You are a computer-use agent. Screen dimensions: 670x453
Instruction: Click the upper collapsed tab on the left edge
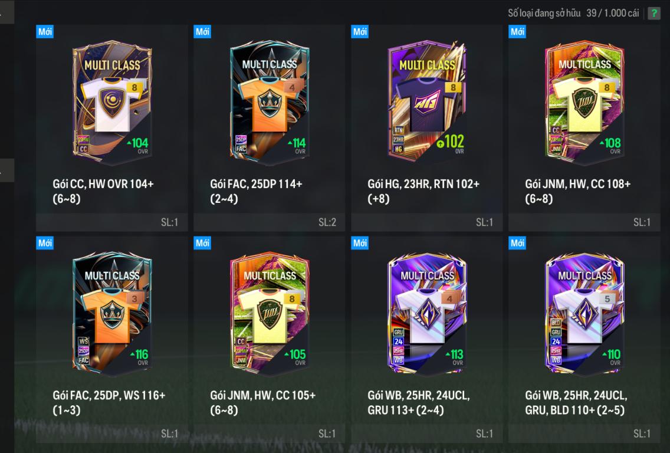(x=7, y=12)
